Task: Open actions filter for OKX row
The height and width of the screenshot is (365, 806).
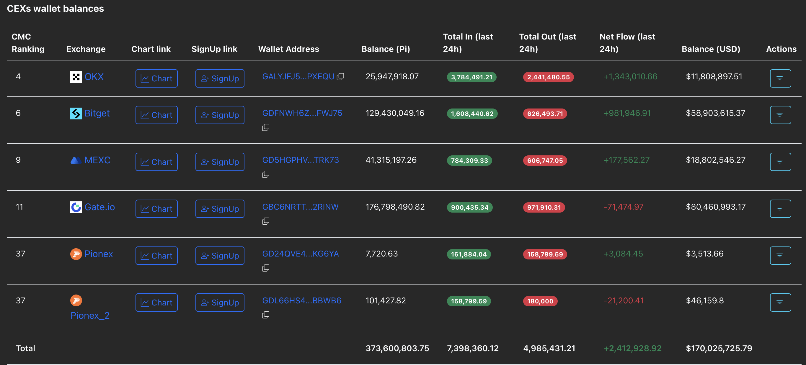Action: click(x=780, y=78)
